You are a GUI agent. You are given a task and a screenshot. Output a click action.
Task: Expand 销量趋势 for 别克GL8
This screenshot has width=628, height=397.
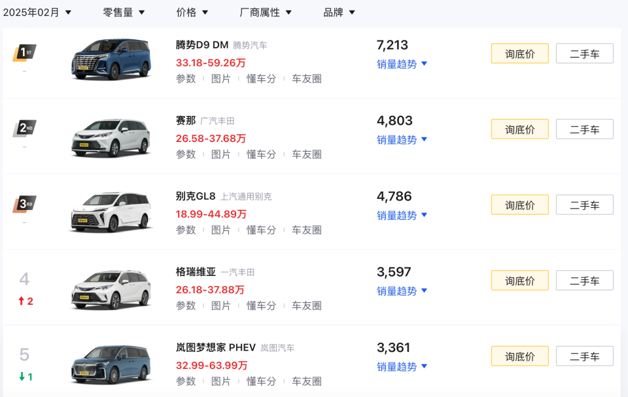[402, 215]
